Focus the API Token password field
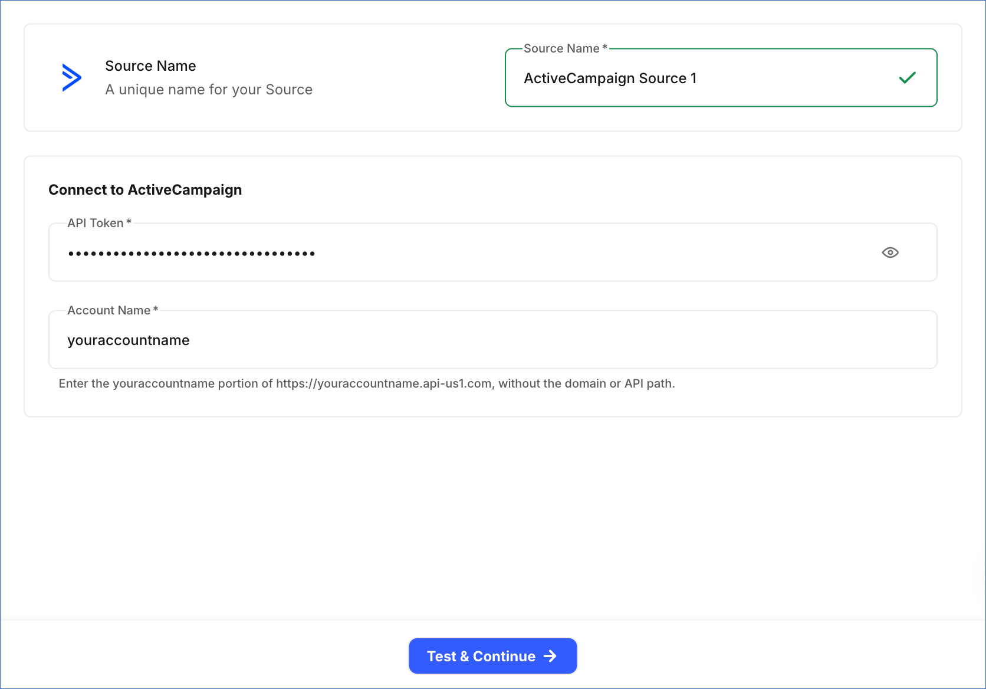This screenshot has width=986, height=689. coord(492,252)
